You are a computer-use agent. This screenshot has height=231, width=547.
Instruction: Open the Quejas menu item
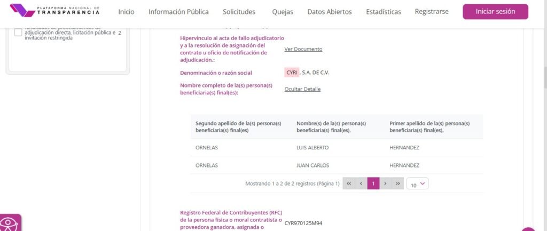[282, 12]
